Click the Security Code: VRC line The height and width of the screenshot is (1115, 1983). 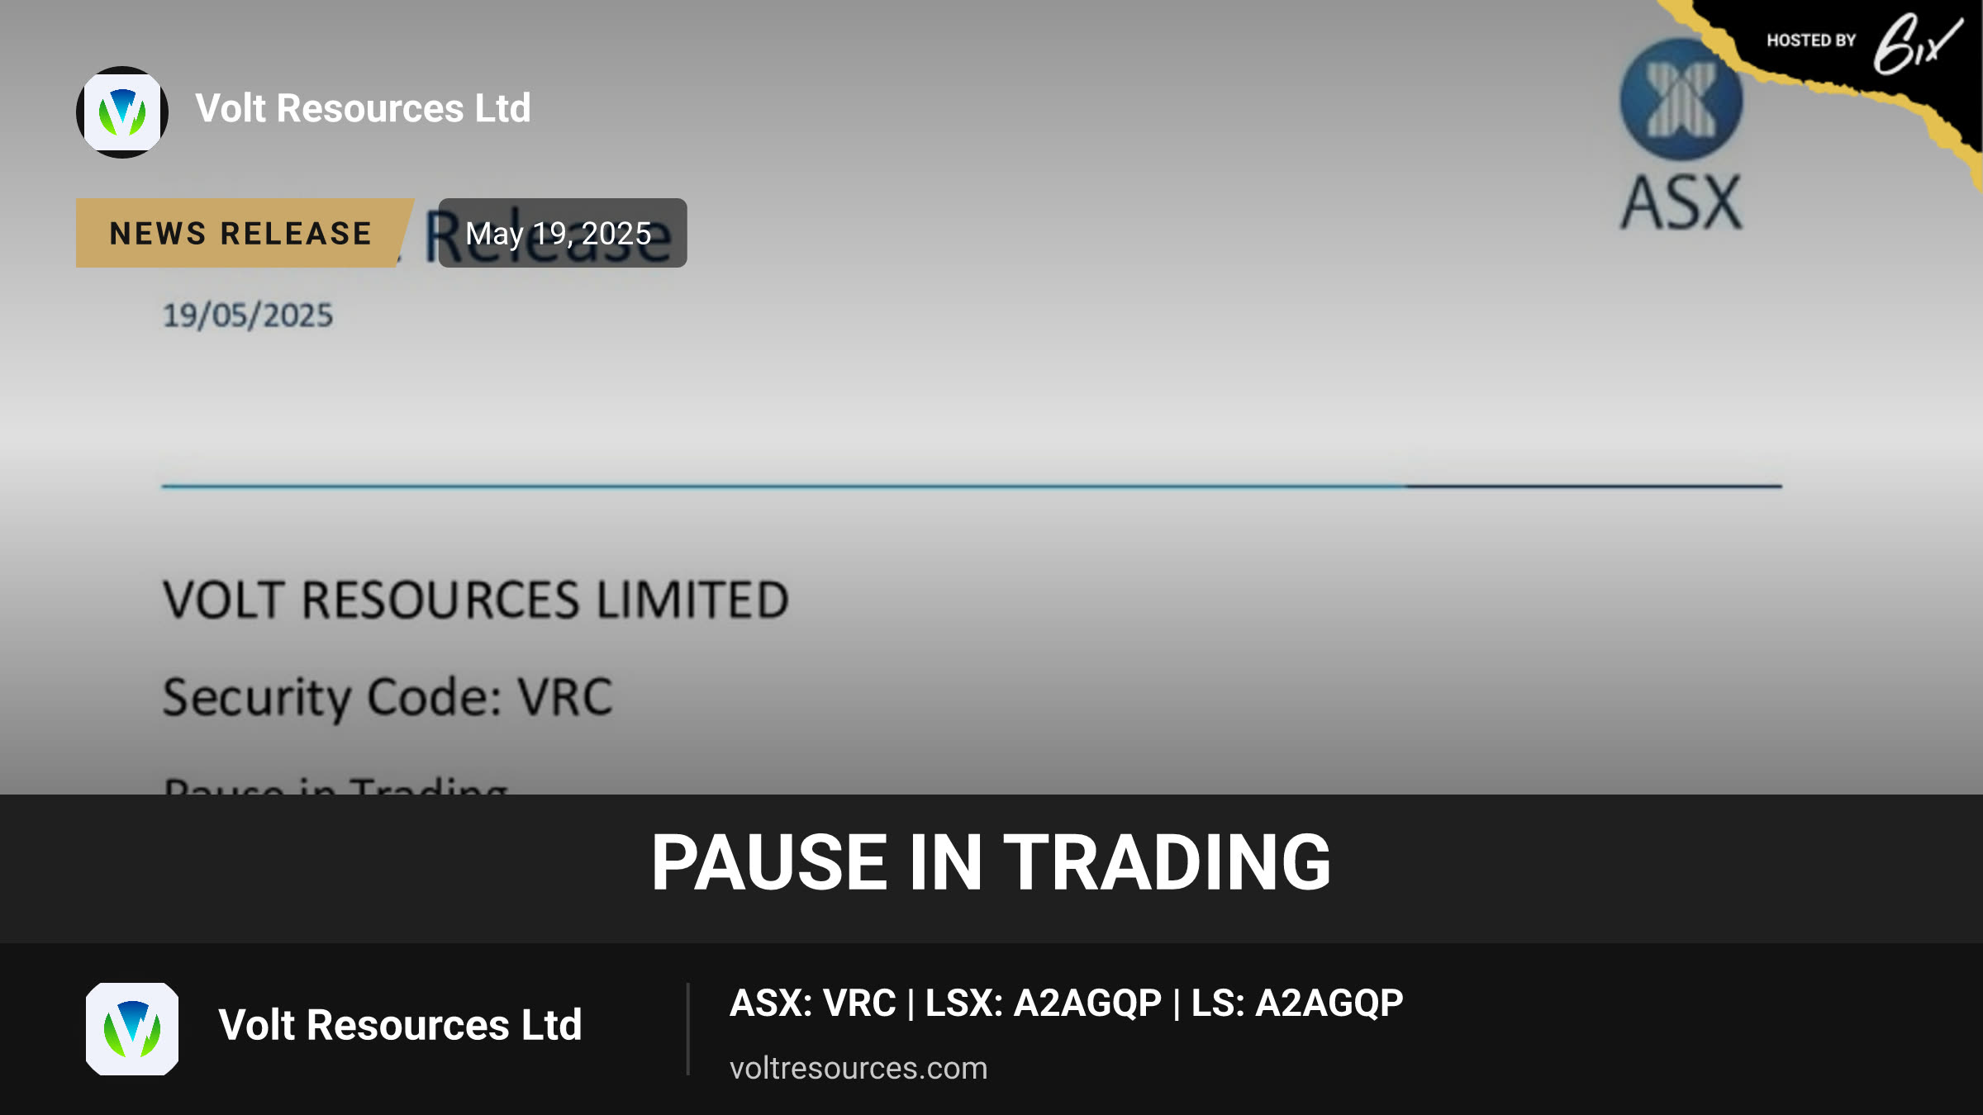388,698
